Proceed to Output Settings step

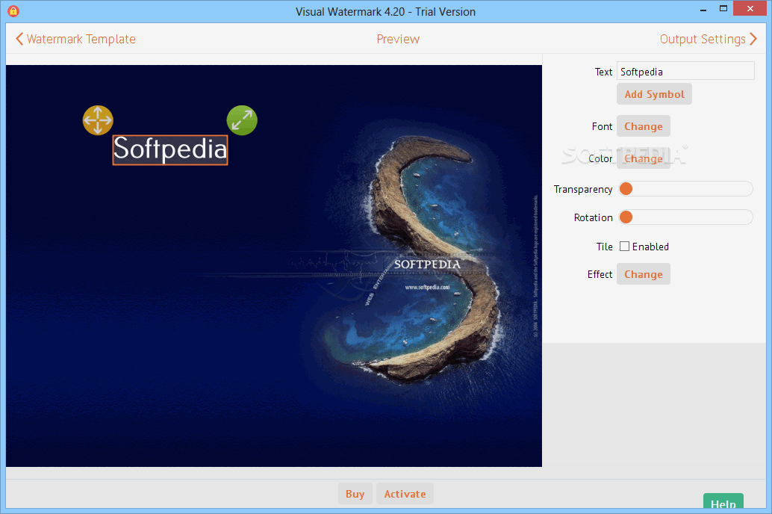(x=708, y=39)
